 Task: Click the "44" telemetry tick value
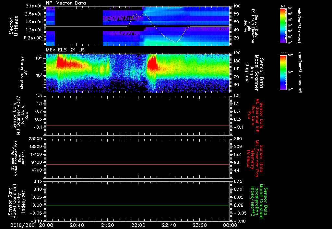coord(236,170)
